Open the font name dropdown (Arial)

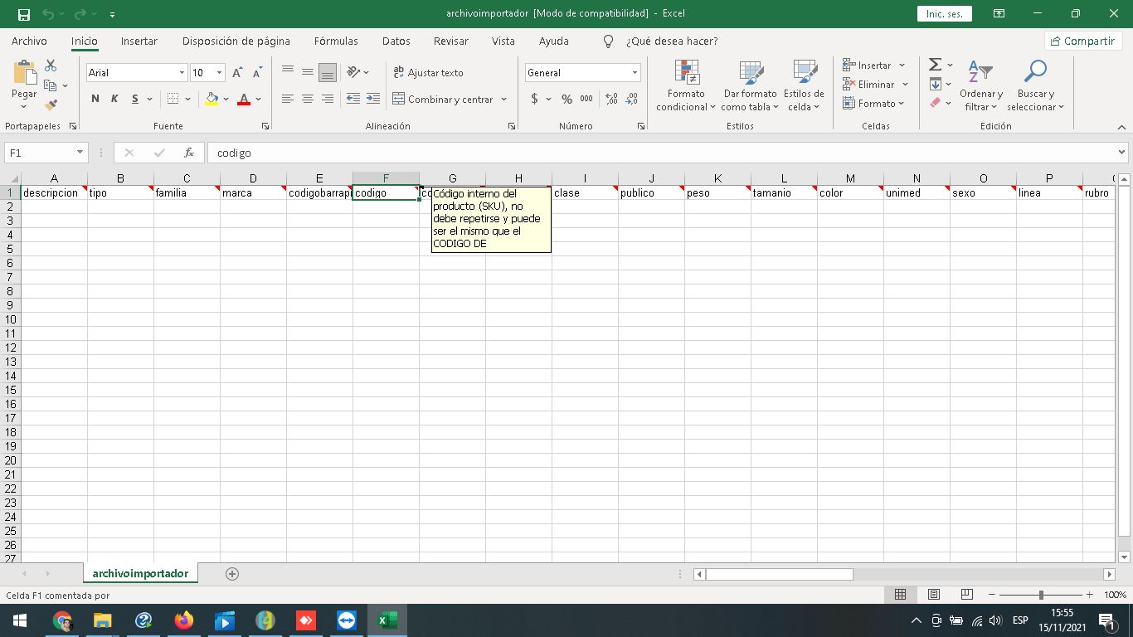(x=182, y=73)
